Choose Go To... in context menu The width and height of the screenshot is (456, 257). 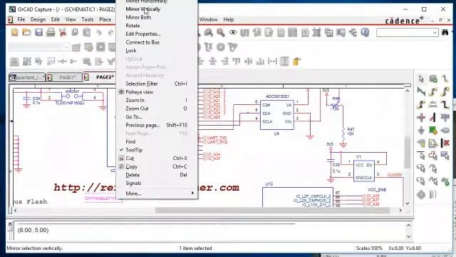pyautogui.click(x=134, y=116)
